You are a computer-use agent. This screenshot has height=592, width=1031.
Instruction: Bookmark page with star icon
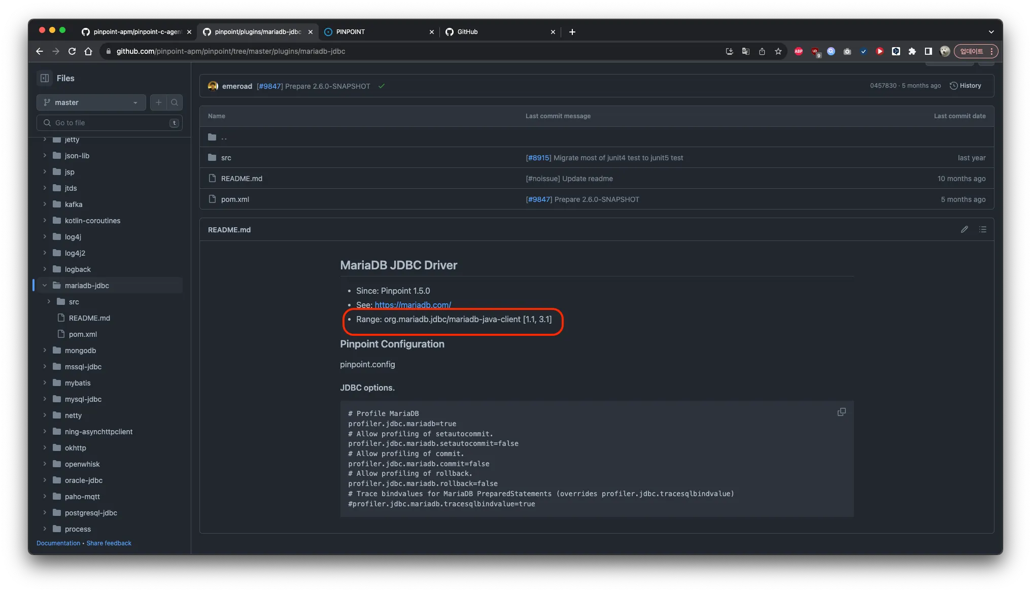coord(778,51)
